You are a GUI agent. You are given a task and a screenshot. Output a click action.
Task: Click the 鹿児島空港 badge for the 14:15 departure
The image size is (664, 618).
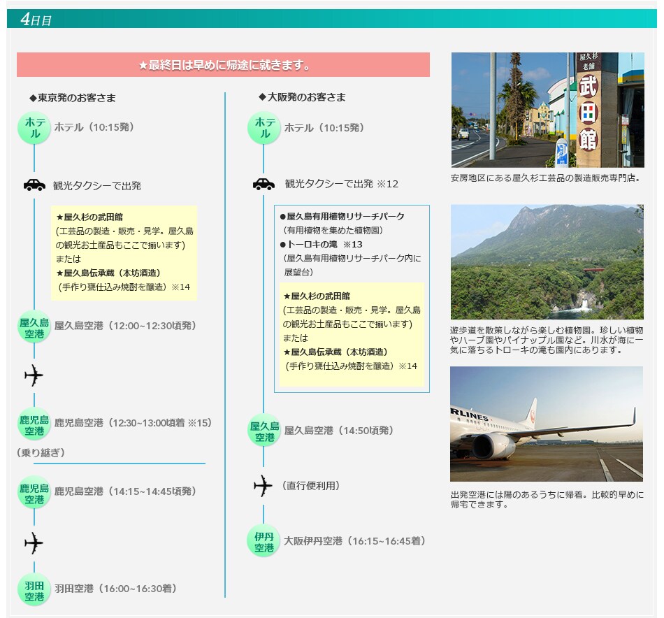pyautogui.click(x=34, y=492)
